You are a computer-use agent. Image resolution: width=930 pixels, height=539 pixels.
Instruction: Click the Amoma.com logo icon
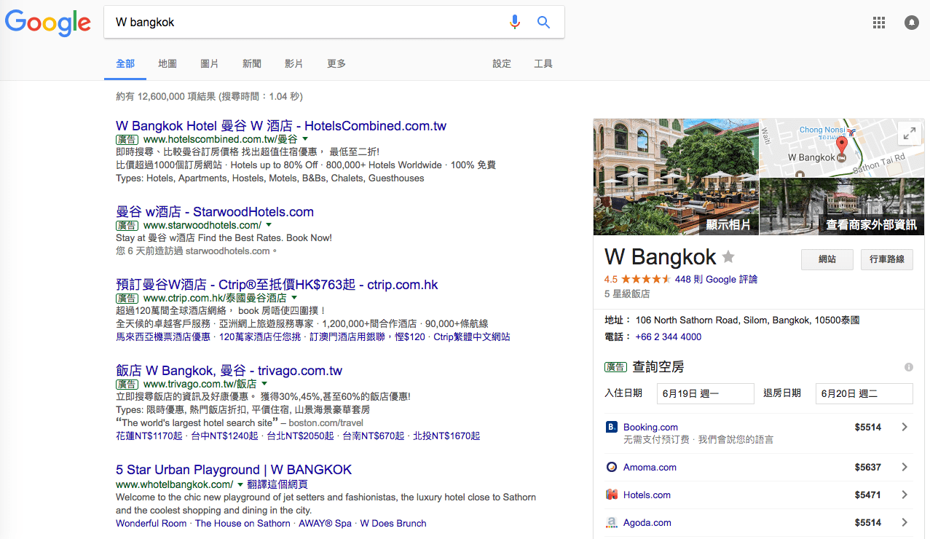click(x=612, y=467)
